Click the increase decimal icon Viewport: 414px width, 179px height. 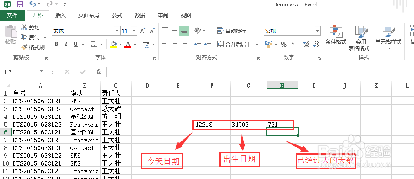click(306, 44)
